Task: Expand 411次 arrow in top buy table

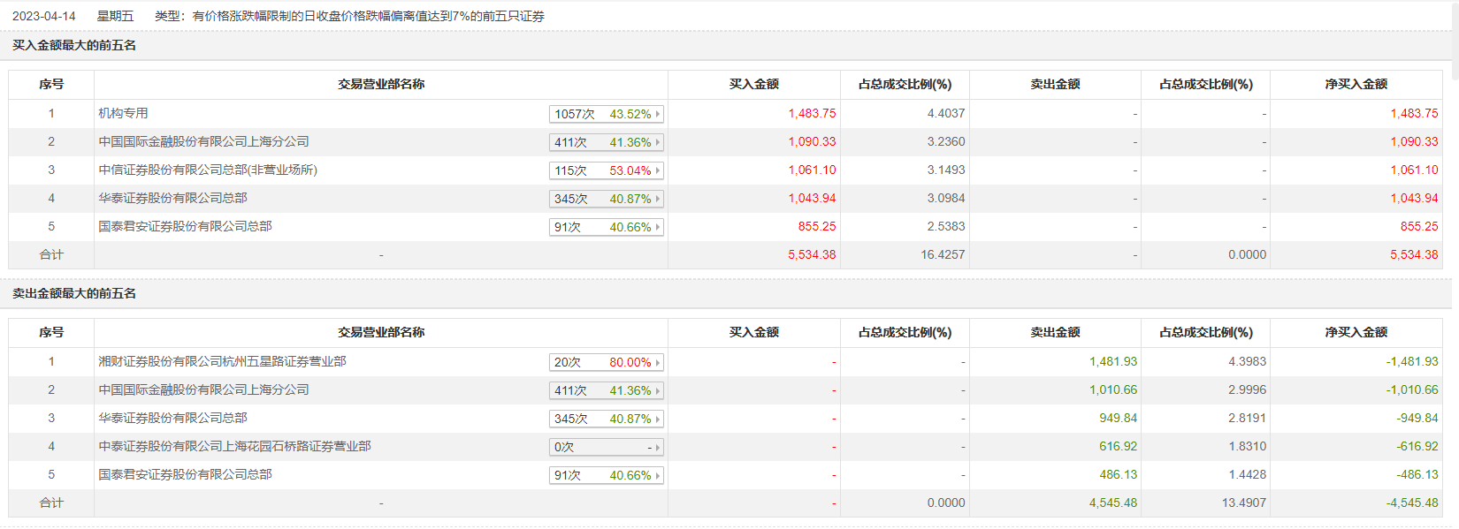Action: pyautogui.click(x=657, y=143)
